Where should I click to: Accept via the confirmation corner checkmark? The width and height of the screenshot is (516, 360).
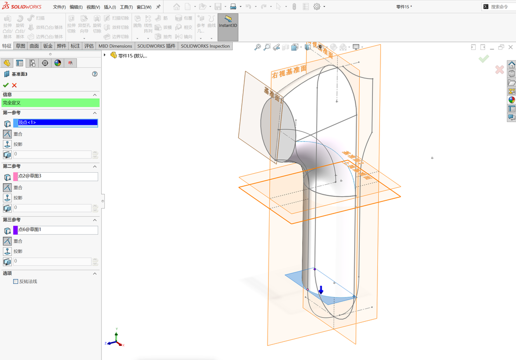[x=483, y=59]
